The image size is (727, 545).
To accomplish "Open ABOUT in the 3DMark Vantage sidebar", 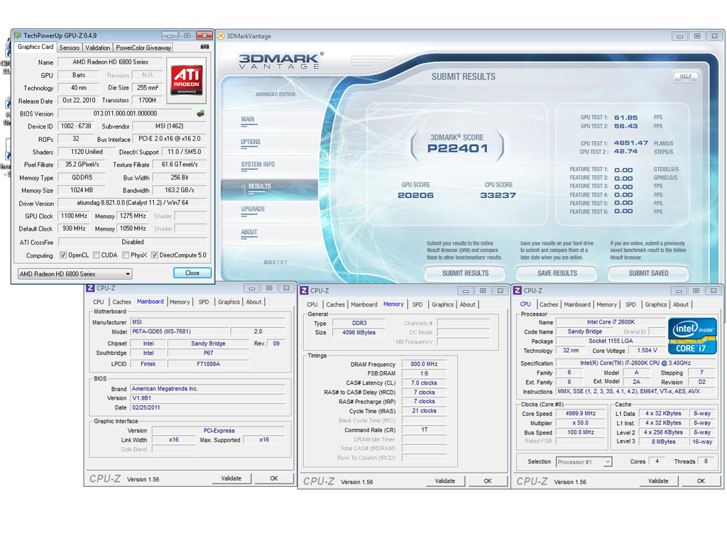I will (x=249, y=232).
